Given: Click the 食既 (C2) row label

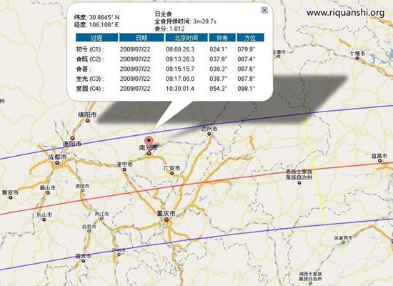Looking at the screenshot, I should pyautogui.click(x=90, y=59).
